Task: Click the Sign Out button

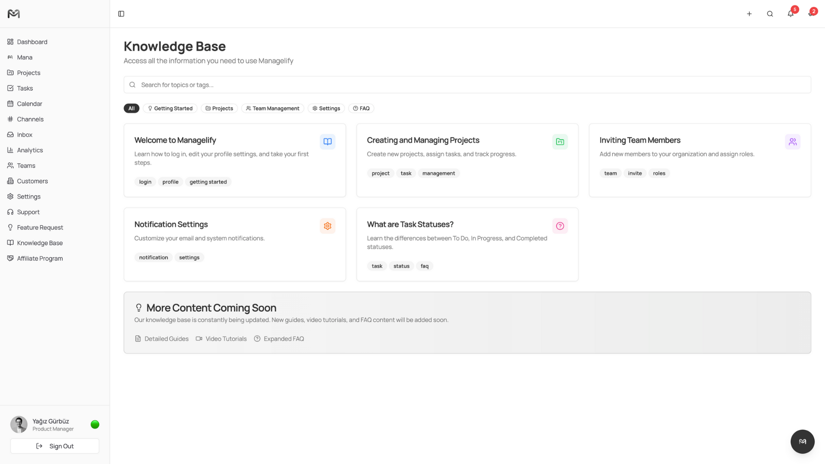Action: 55,446
